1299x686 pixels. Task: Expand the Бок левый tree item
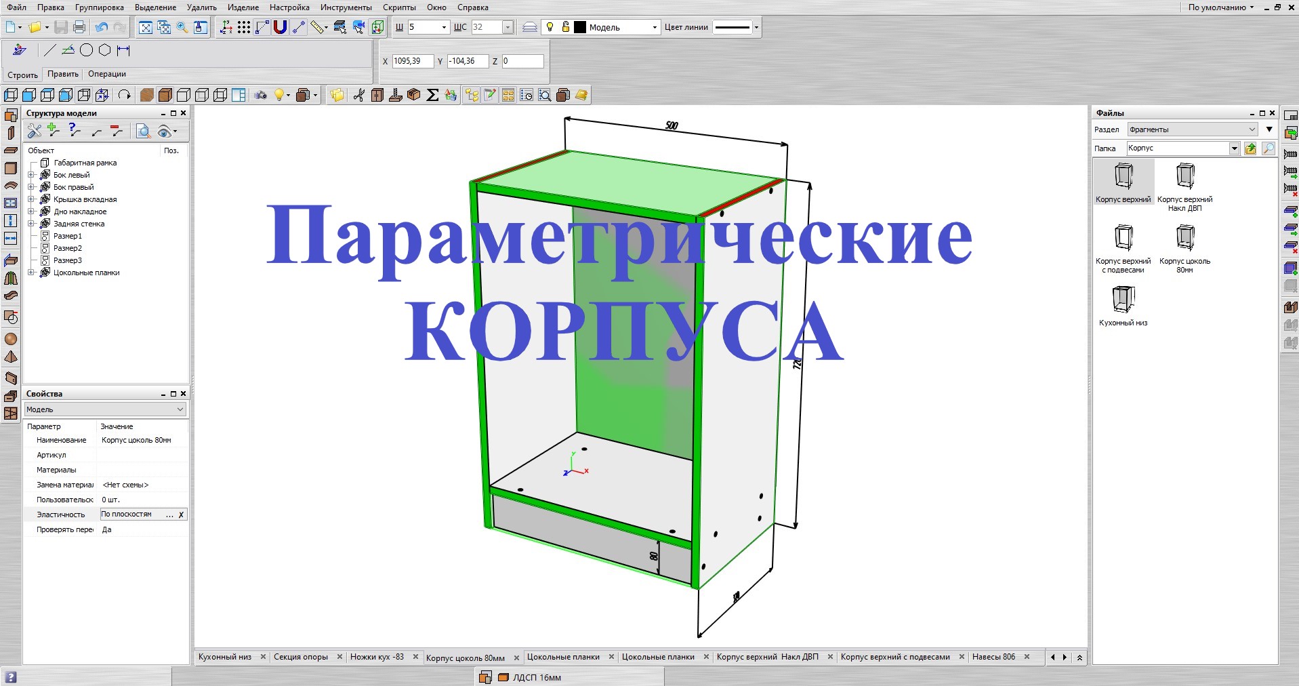coord(30,174)
